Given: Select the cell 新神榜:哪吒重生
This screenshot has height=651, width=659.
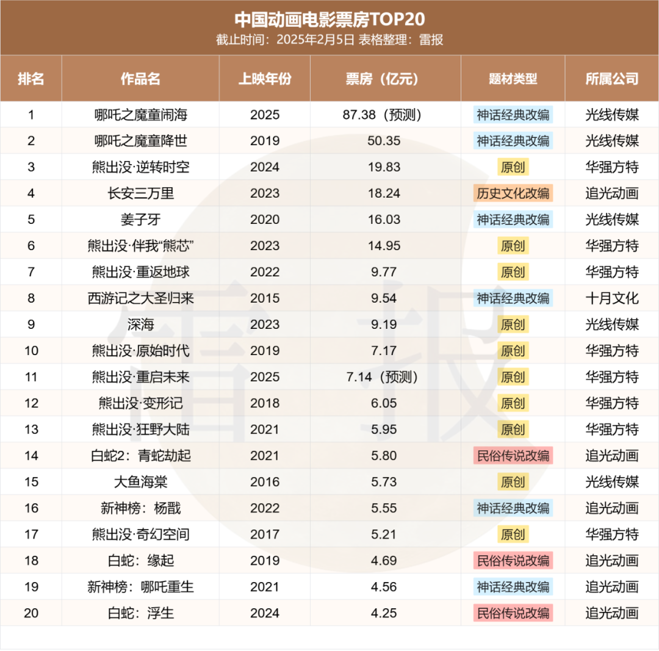Looking at the screenshot, I should 140,587.
